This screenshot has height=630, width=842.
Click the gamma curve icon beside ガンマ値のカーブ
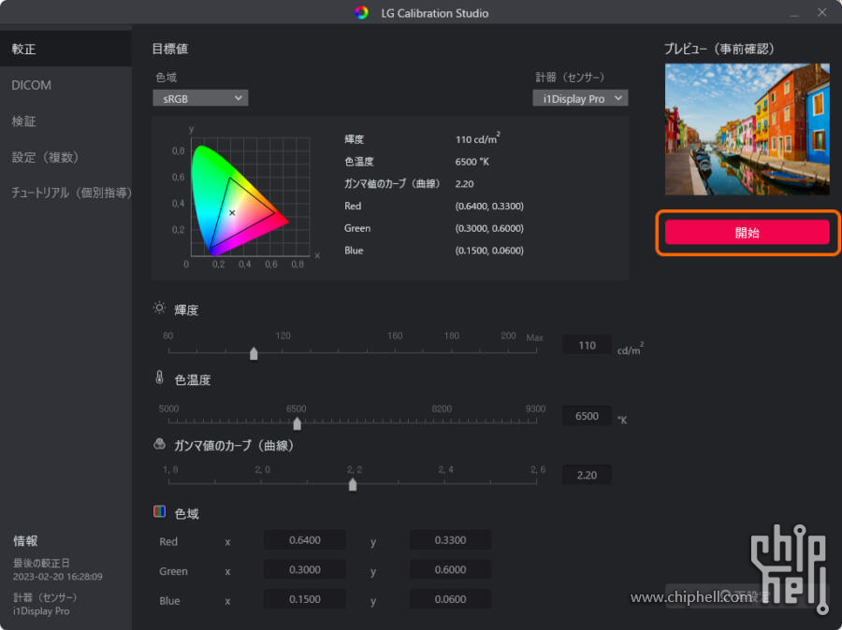[159, 445]
